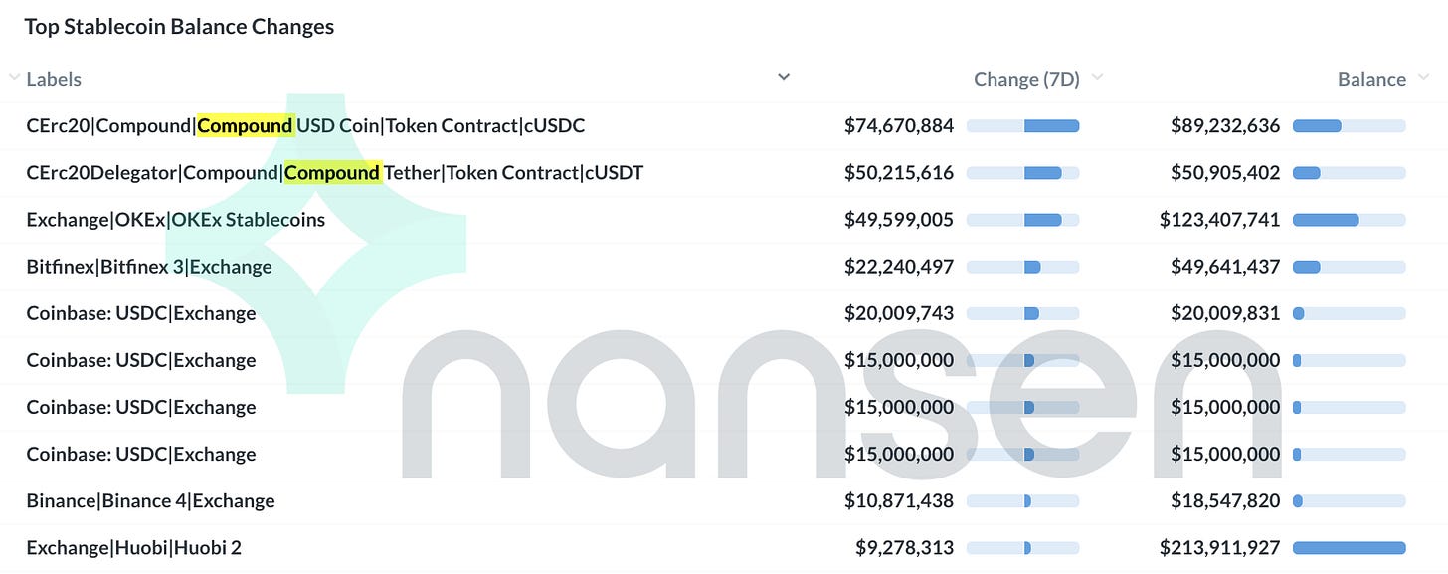1448x574 pixels.
Task: Sort by the Labels column header
Action: [54, 79]
